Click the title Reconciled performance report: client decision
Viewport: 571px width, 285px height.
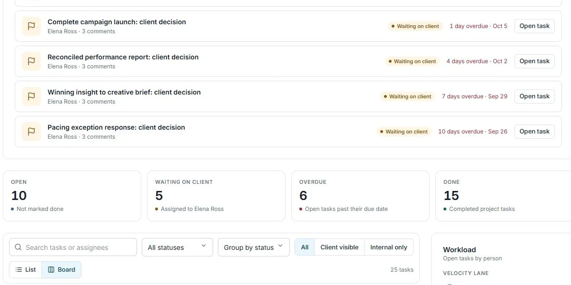123,57
